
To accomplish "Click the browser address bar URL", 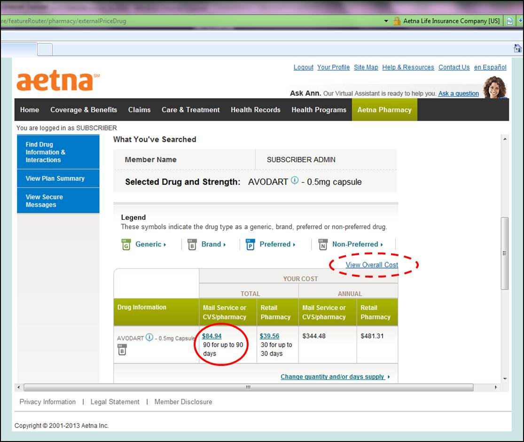I will click(63, 21).
